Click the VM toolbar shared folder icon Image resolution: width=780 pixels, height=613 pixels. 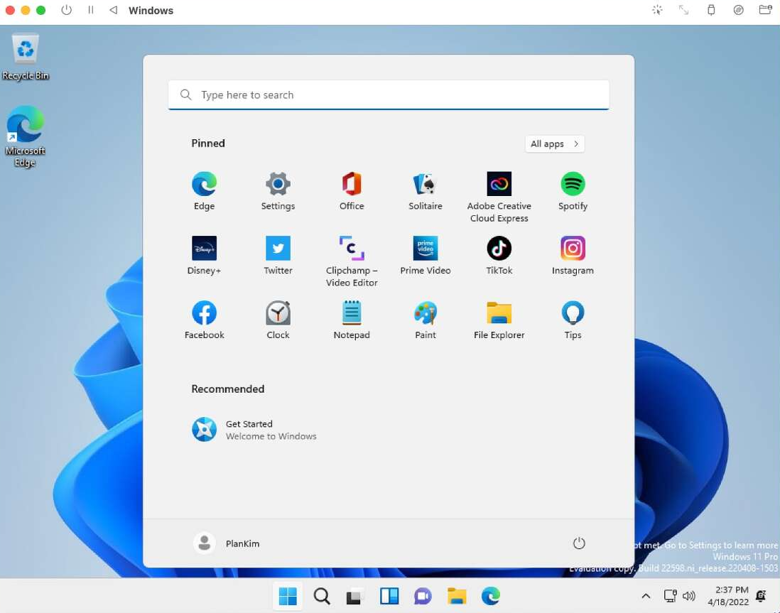point(766,10)
